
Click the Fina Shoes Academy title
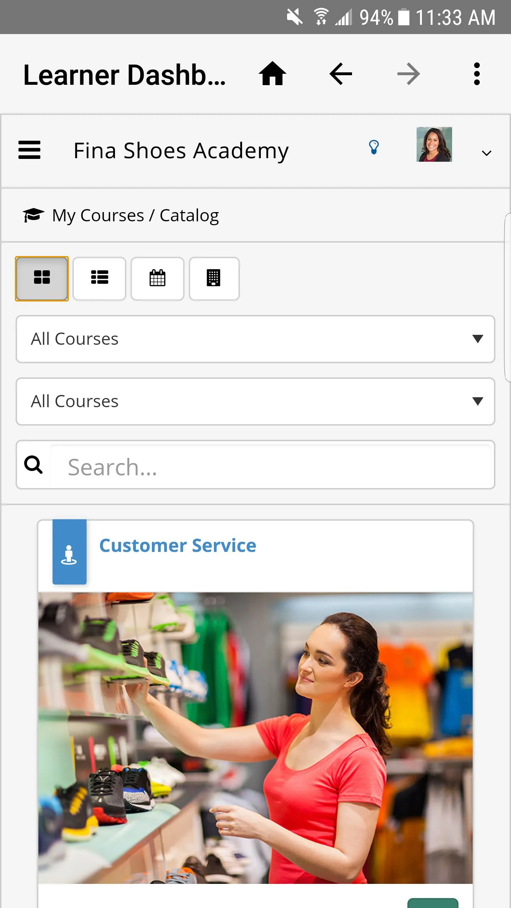[x=181, y=151]
